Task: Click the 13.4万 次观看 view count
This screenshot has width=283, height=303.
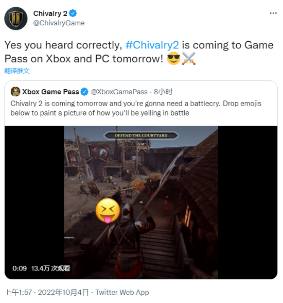Action: pos(51,268)
